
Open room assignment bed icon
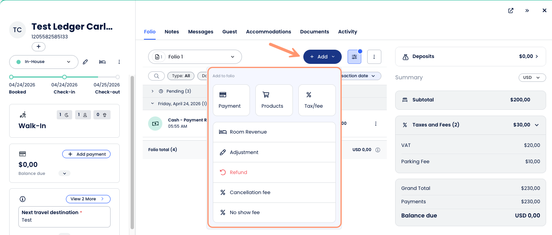[x=102, y=62]
